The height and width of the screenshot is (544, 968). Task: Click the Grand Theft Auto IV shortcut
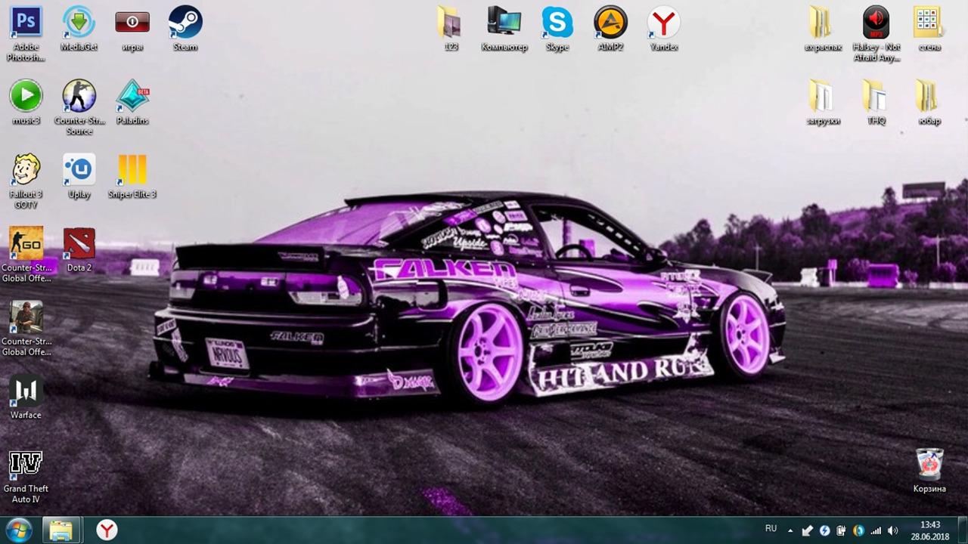click(x=26, y=465)
